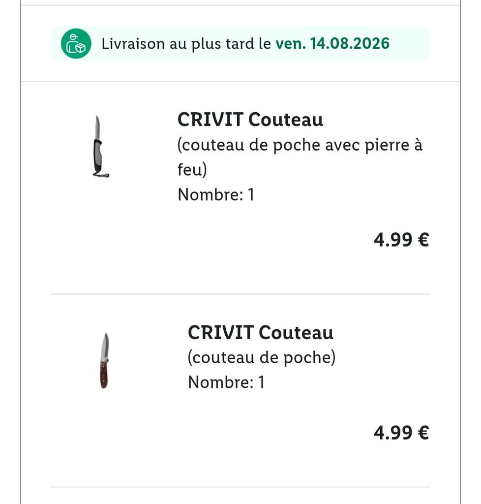Open the wooden handle pocket knife thumbnail
The width and height of the screenshot is (481, 504).
[104, 361]
